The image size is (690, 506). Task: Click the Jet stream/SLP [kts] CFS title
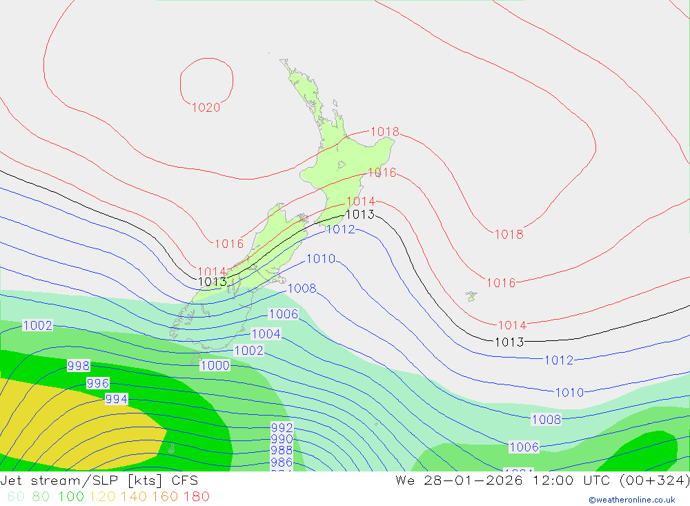[99, 480]
